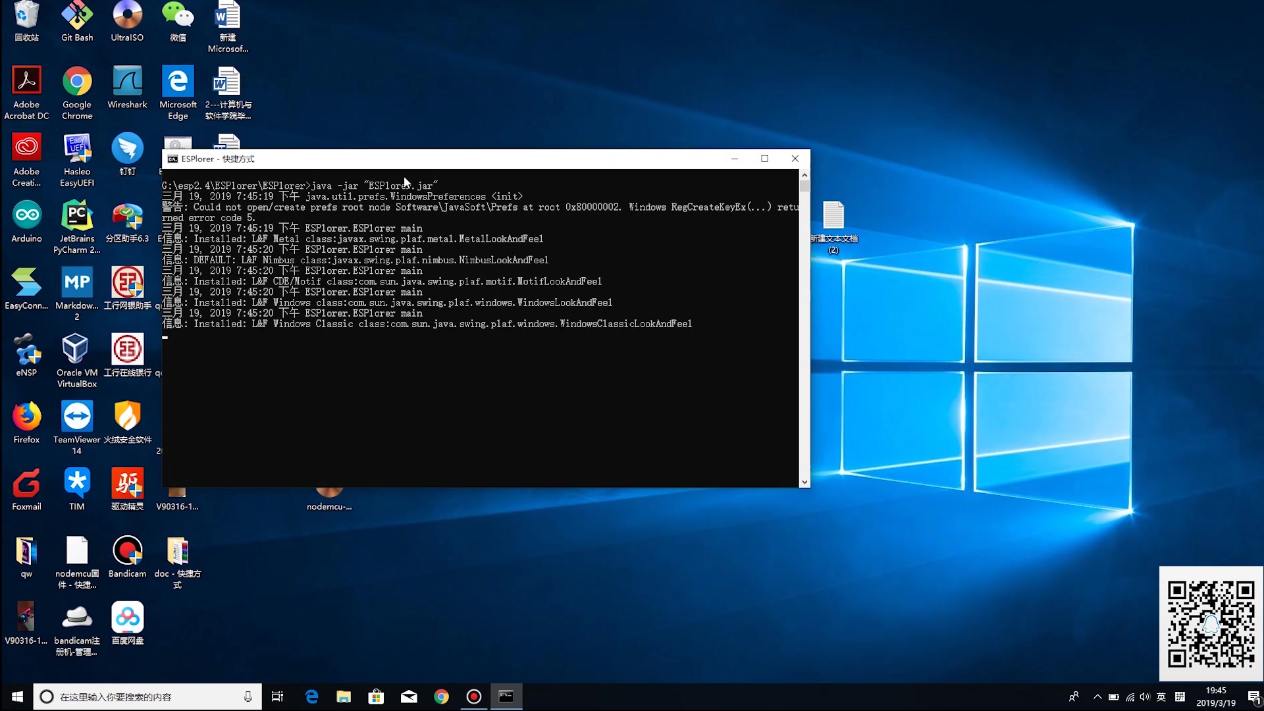Click ESPlorer console title bar icon
This screenshot has width=1264, height=711.
coord(172,159)
